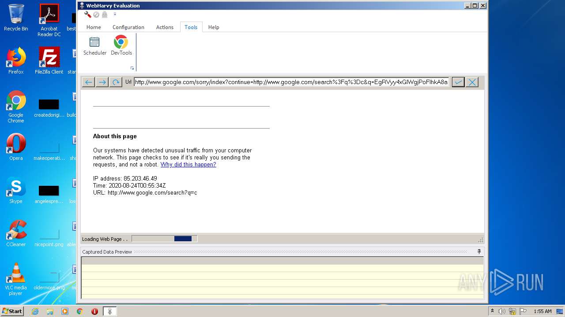Click the stop-config quick access icon
565x317 pixels.
pos(96,15)
